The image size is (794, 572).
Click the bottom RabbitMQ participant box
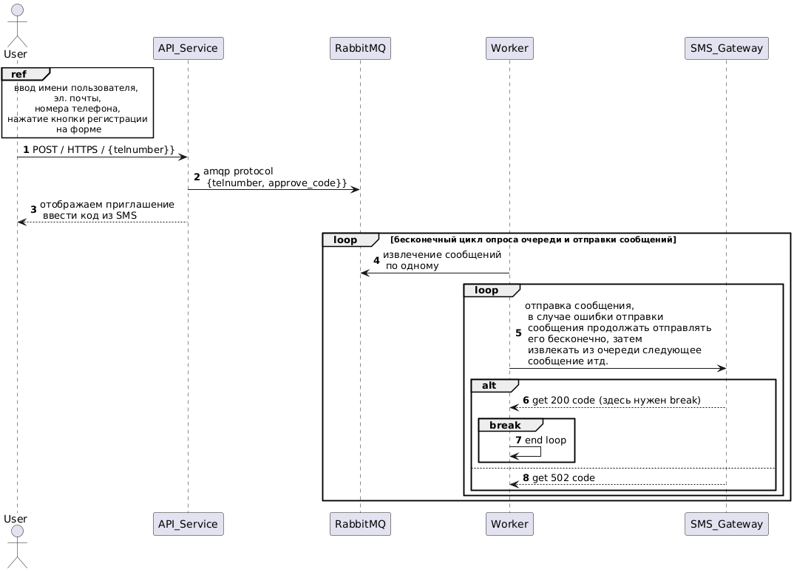pos(360,523)
